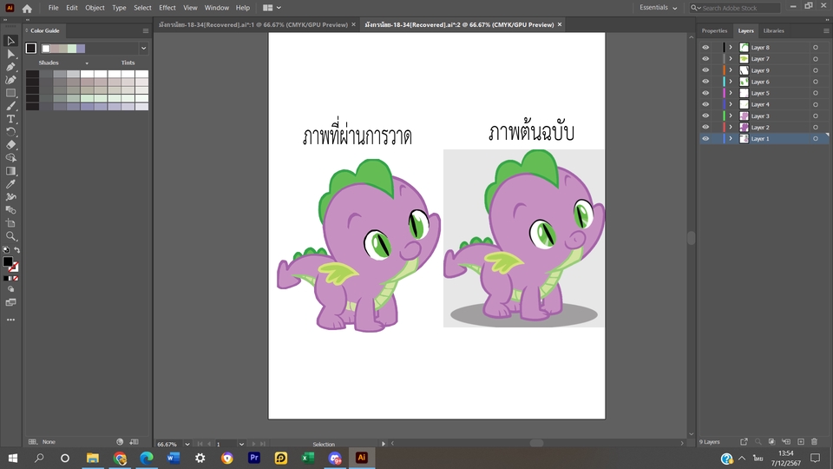This screenshot has height=469, width=833.
Task: Open drawing modes button in toolbar
Action: (x=10, y=289)
